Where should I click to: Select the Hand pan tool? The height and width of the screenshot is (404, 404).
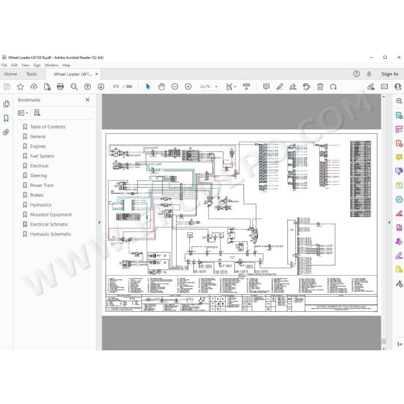[162, 87]
